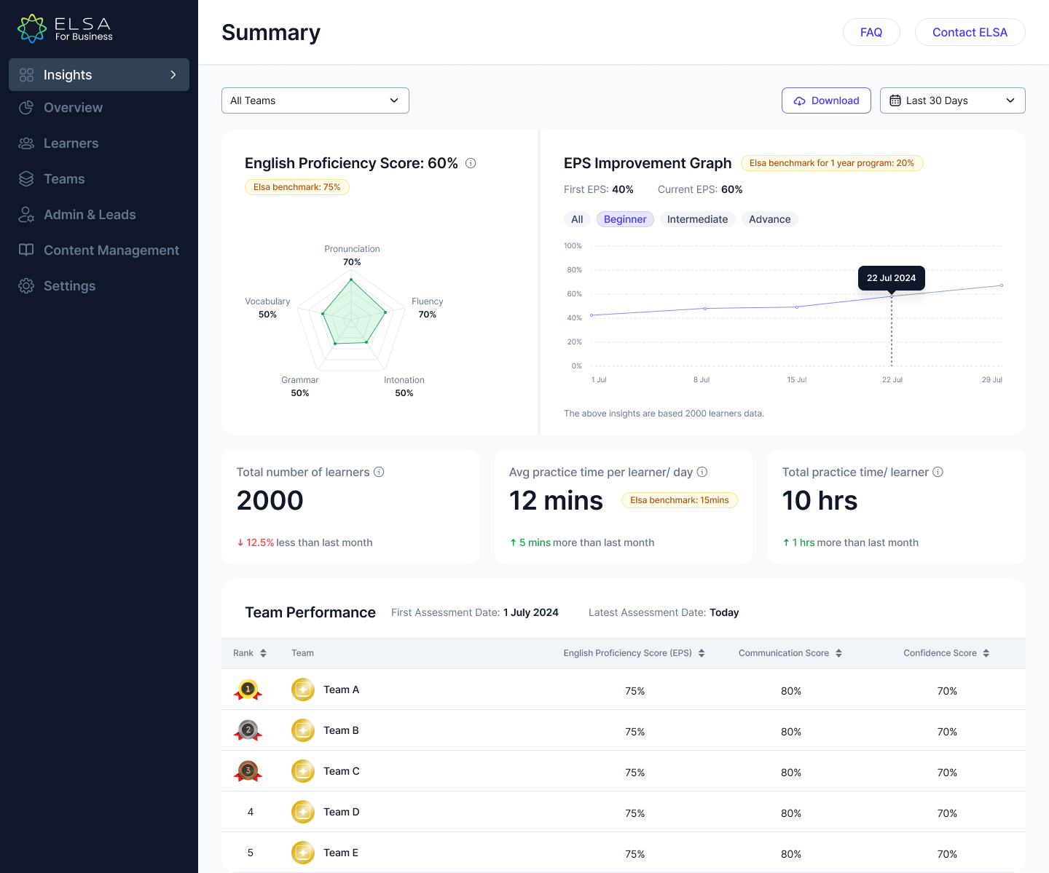The image size is (1049, 873).
Task: Click the gold medal rank 1 badge
Action: pyautogui.click(x=248, y=690)
